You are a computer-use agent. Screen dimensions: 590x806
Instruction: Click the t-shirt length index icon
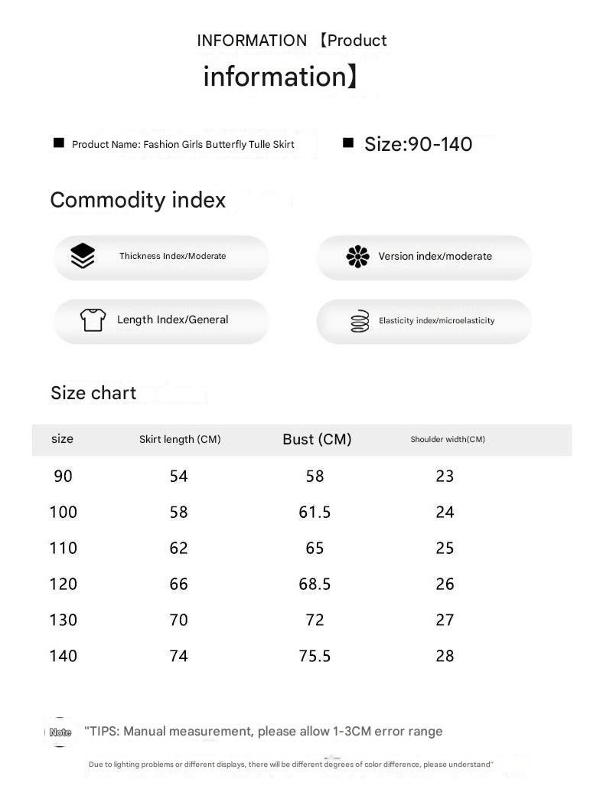tap(93, 319)
